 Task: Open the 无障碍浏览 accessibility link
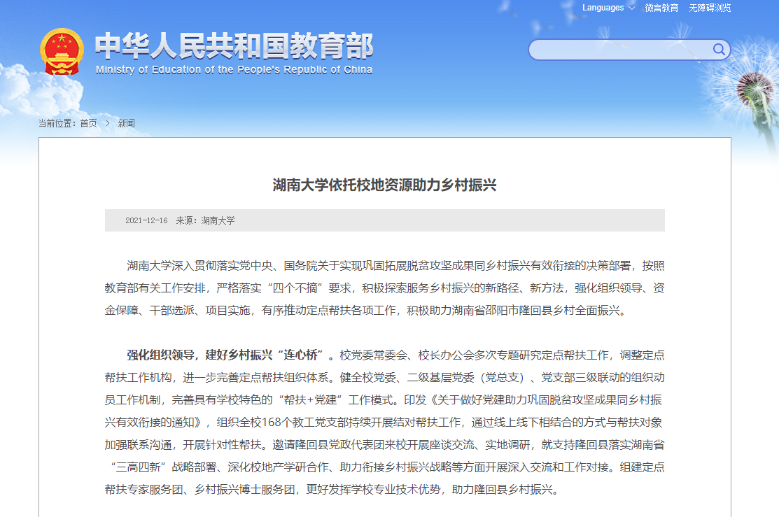coord(710,8)
